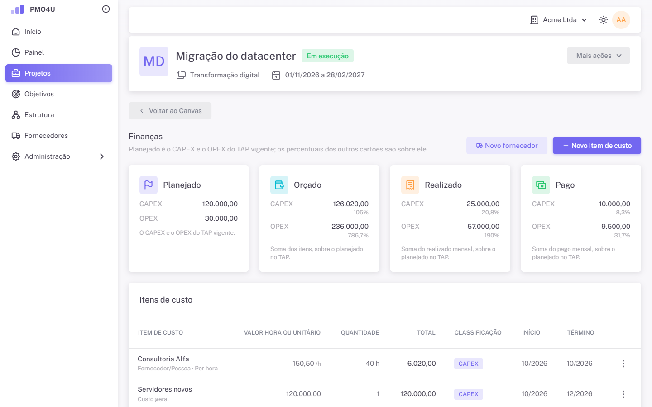Toggle the light/dark theme sun icon
The image size is (652, 407).
[604, 20]
